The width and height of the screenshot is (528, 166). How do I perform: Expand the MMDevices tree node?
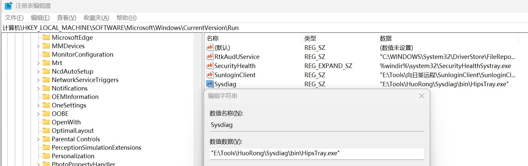(38, 46)
